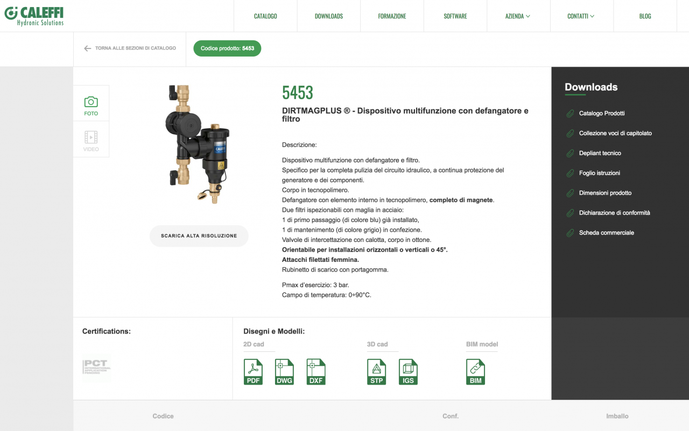The width and height of the screenshot is (689, 431).
Task: Open the Catalogo Prodotti download link
Action: [x=601, y=114]
